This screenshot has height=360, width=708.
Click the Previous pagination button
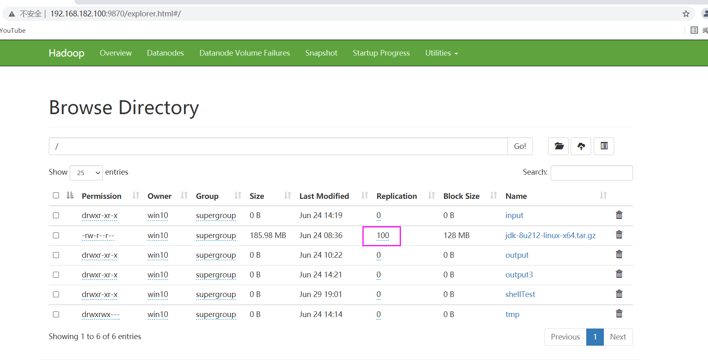pos(565,337)
